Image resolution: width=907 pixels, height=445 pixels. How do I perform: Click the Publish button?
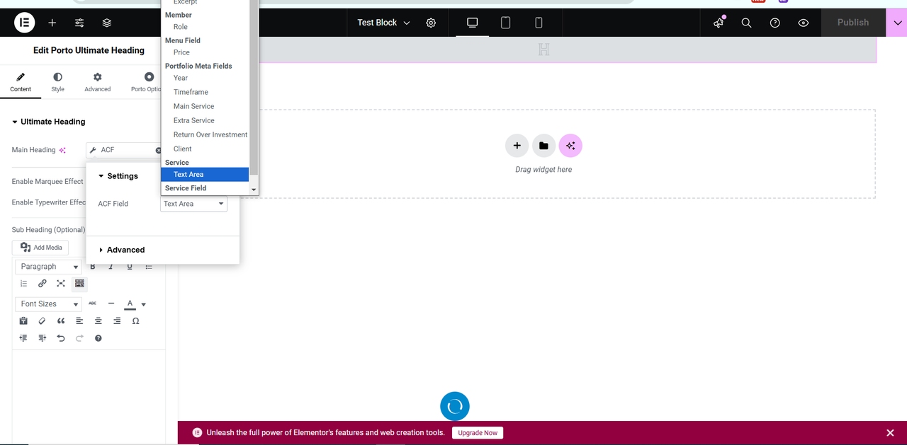(x=853, y=23)
